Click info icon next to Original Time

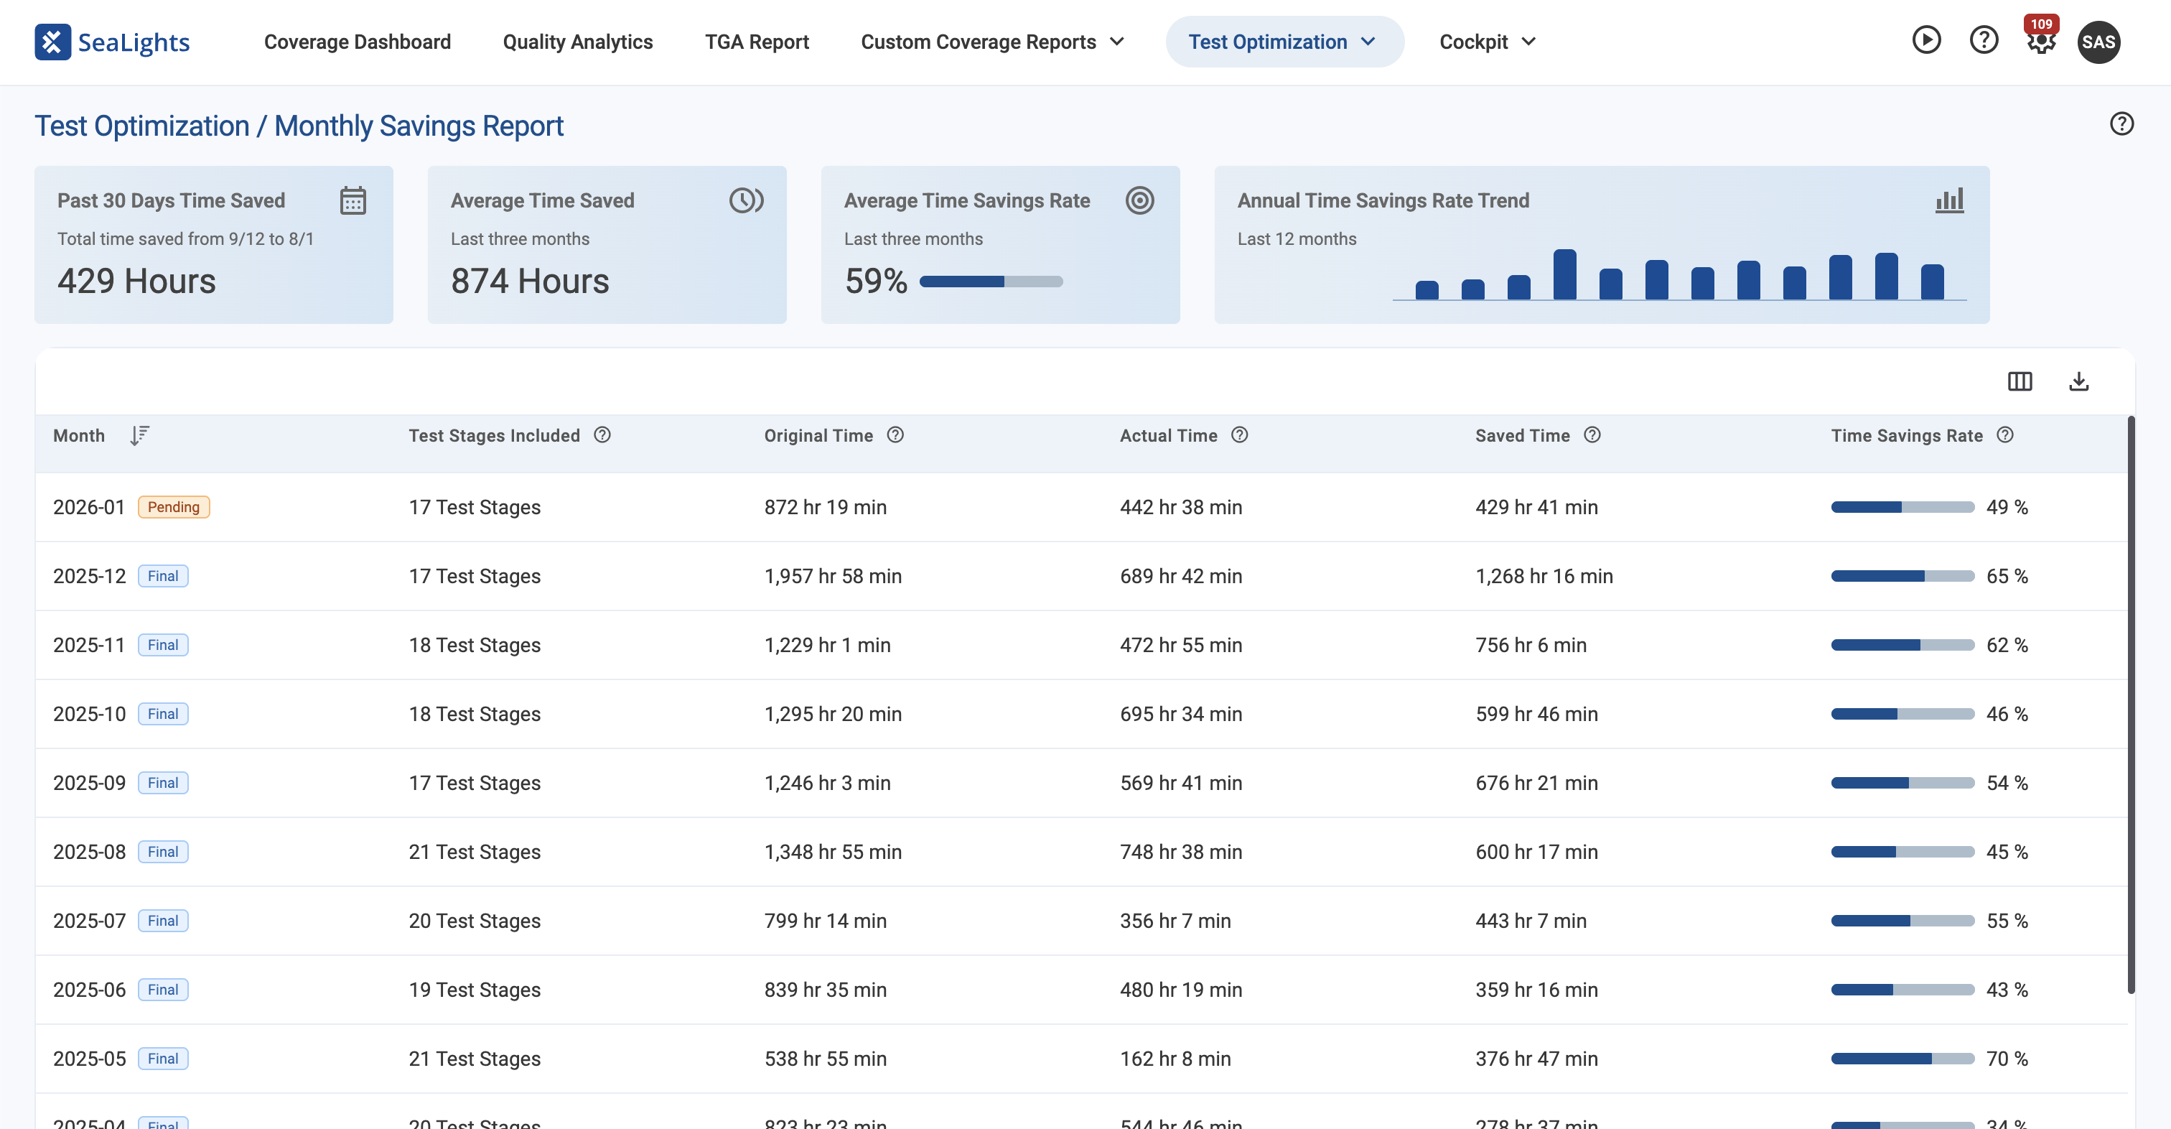(895, 435)
